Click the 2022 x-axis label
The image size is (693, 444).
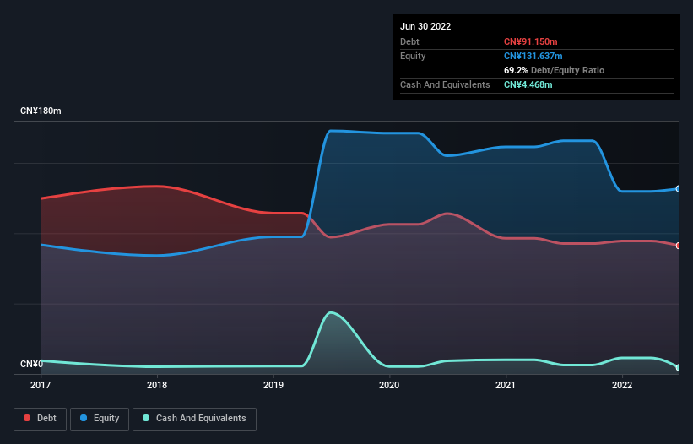[622, 385]
